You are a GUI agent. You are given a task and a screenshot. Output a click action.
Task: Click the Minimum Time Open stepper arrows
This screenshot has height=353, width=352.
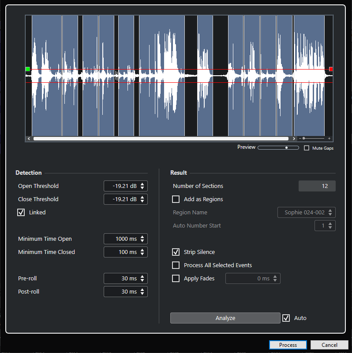pos(142,239)
